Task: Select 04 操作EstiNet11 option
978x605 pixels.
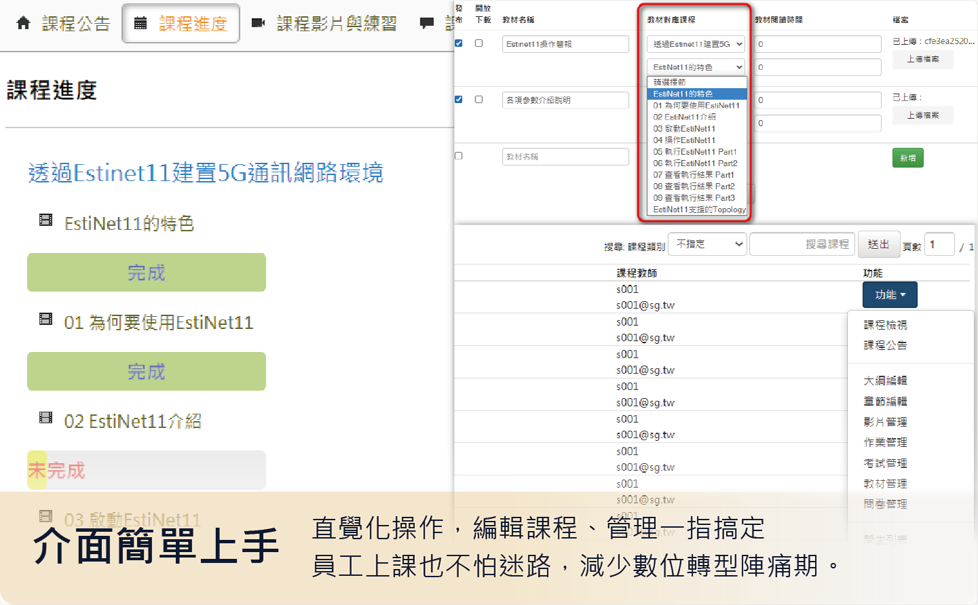Action: click(x=697, y=140)
